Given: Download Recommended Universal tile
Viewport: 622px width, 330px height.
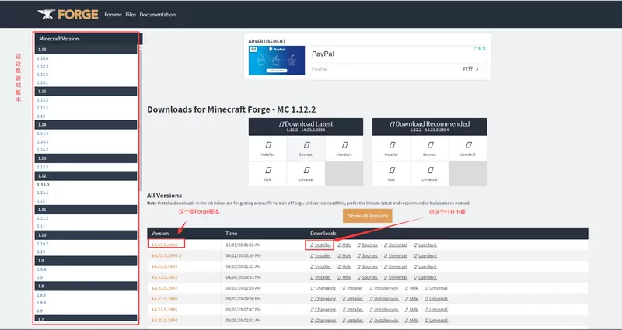Looking at the screenshot, I should coord(430,173).
